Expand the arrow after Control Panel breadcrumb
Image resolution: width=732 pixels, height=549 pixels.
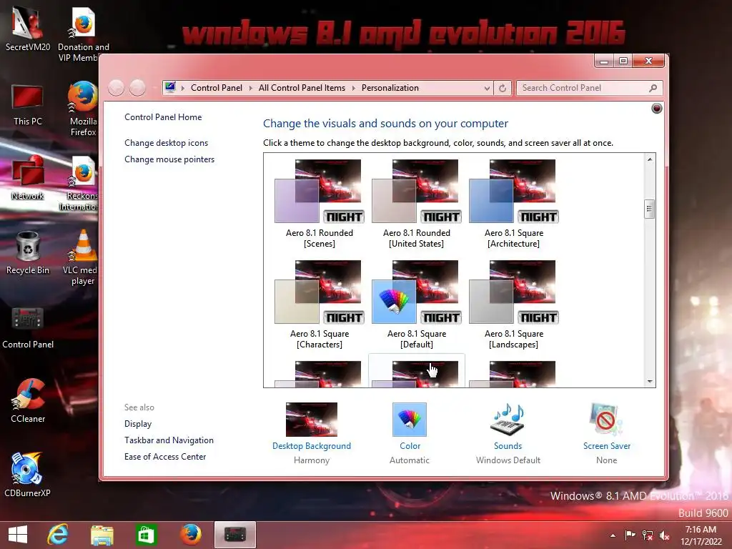[x=251, y=88]
